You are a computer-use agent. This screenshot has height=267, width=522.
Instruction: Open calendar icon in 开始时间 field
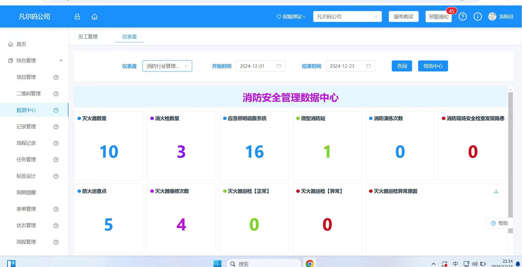coord(279,66)
